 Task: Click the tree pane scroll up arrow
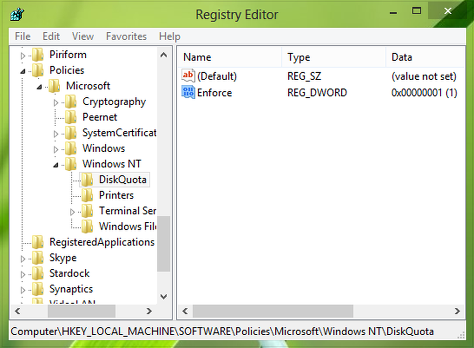click(164, 55)
